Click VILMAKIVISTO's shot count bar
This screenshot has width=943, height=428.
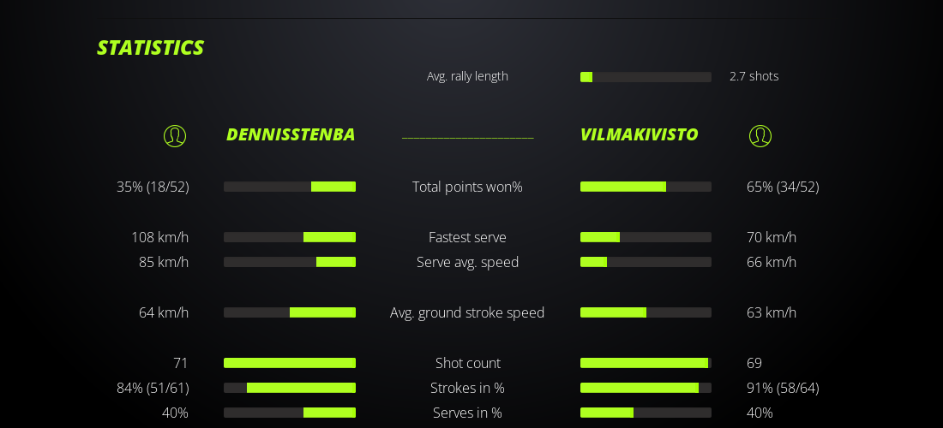click(x=646, y=363)
